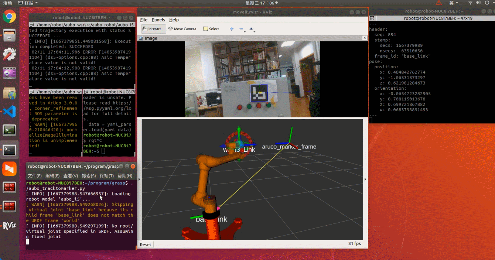Open the Files manager in the dock

9,35
